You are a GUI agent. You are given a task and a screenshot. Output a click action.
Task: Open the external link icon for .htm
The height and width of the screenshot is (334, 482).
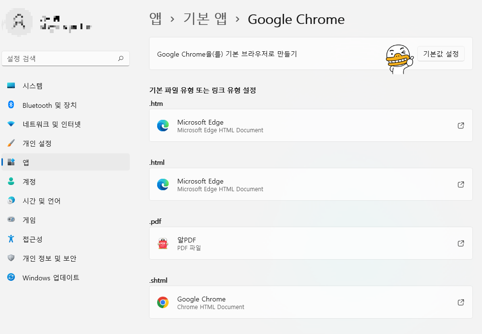[x=461, y=126]
